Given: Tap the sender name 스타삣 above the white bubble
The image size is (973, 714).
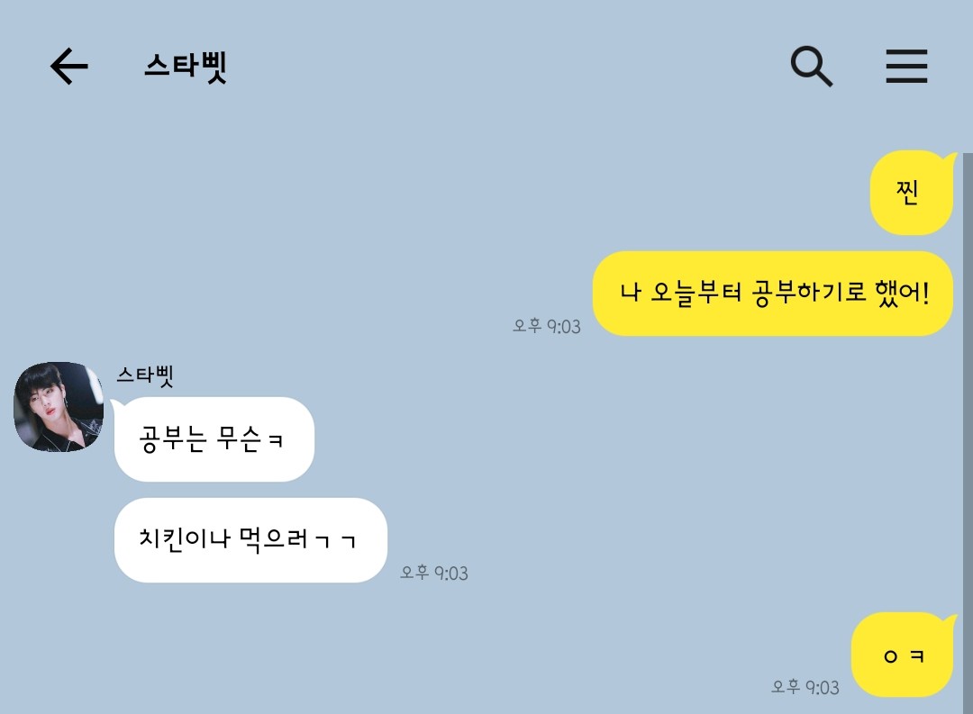Looking at the screenshot, I should pyautogui.click(x=145, y=376).
